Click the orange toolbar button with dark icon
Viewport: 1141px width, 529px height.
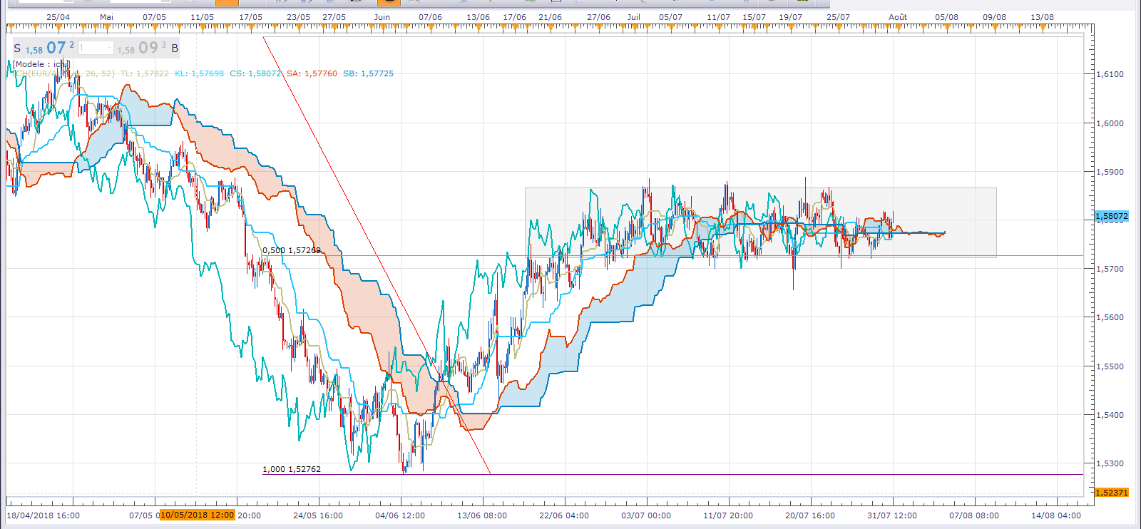(x=389, y=2)
